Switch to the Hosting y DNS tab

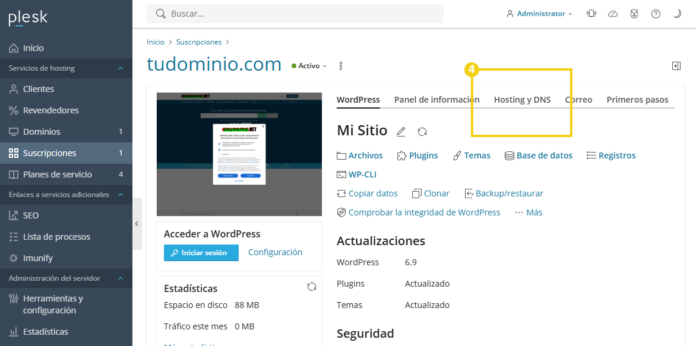(521, 99)
